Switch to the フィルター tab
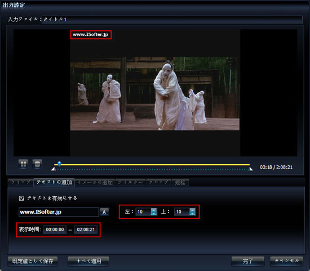This screenshot has width=310, height=271. click(x=131, y=182)
